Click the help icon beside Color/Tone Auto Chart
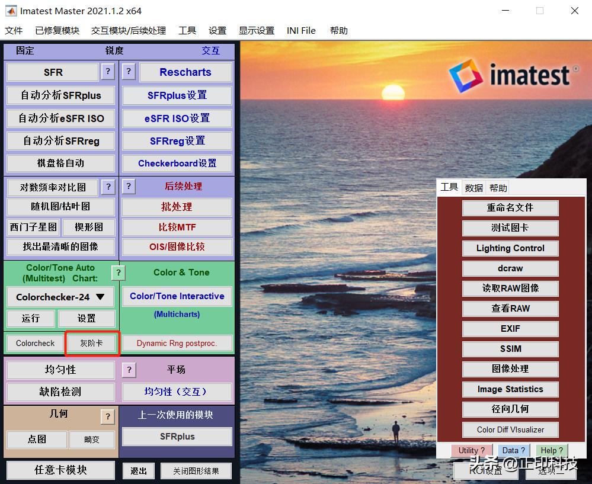The image size is (592, 484). (x=118, y=273)
